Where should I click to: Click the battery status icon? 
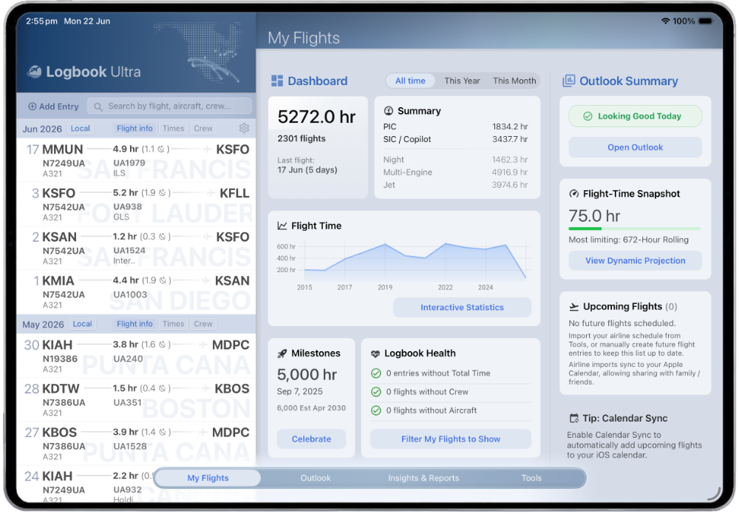tap(706, 21)
